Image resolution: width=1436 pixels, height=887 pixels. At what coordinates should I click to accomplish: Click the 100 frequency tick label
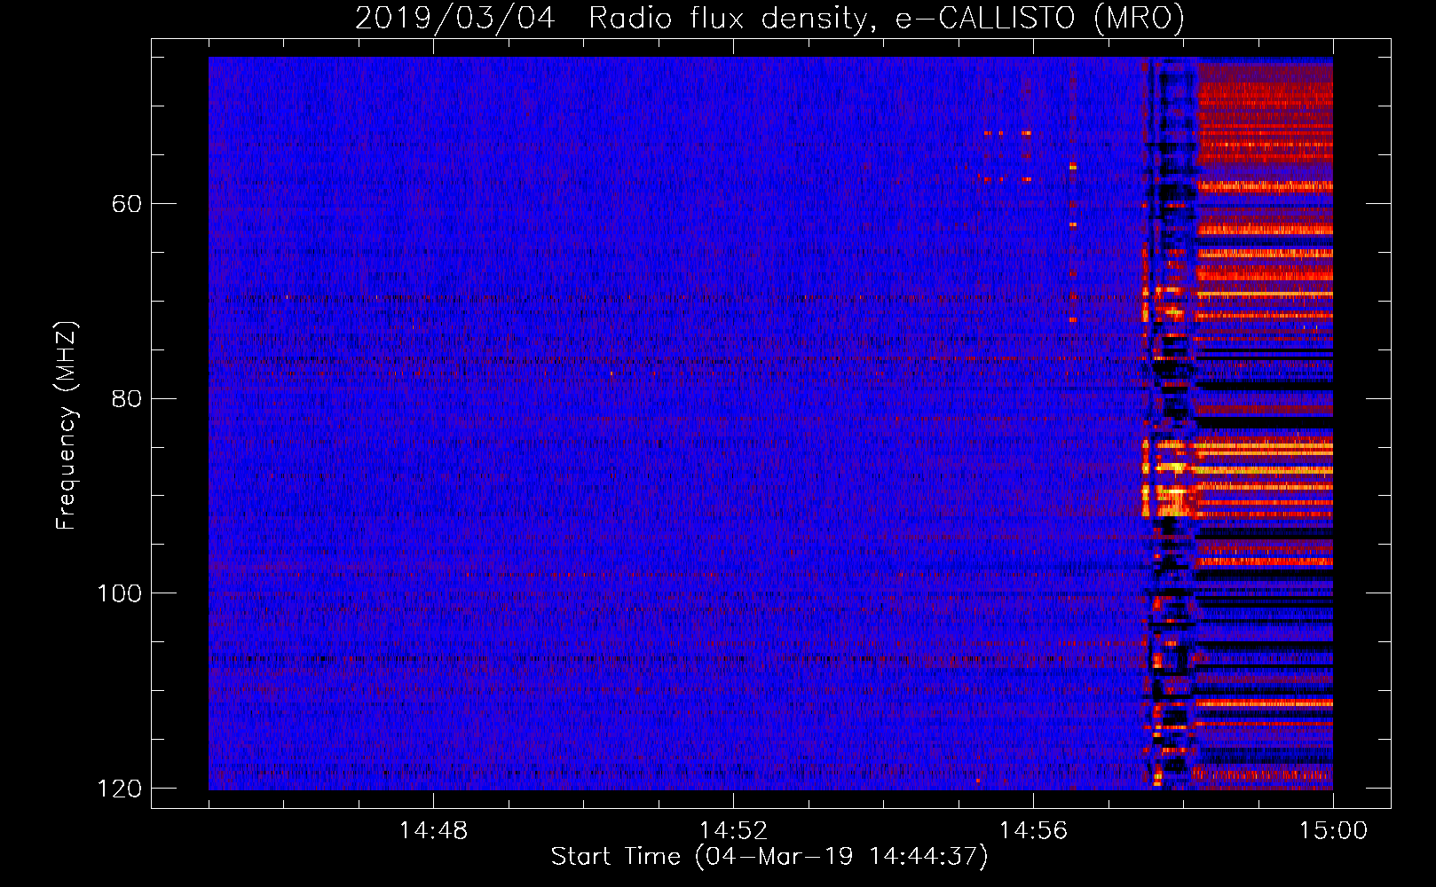pyautogui.click(x=119, y=593)
